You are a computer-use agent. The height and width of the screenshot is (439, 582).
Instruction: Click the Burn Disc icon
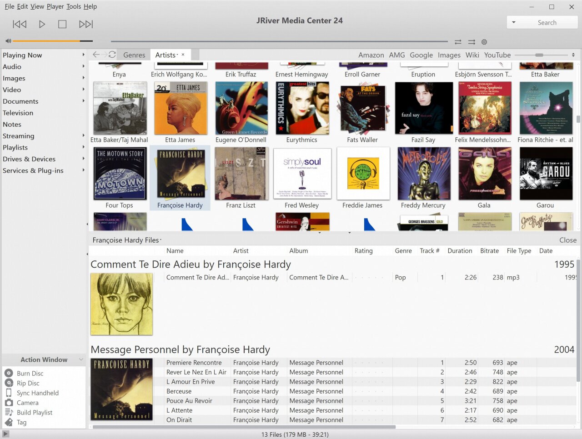pyautogui.click(x=9, y=373)
